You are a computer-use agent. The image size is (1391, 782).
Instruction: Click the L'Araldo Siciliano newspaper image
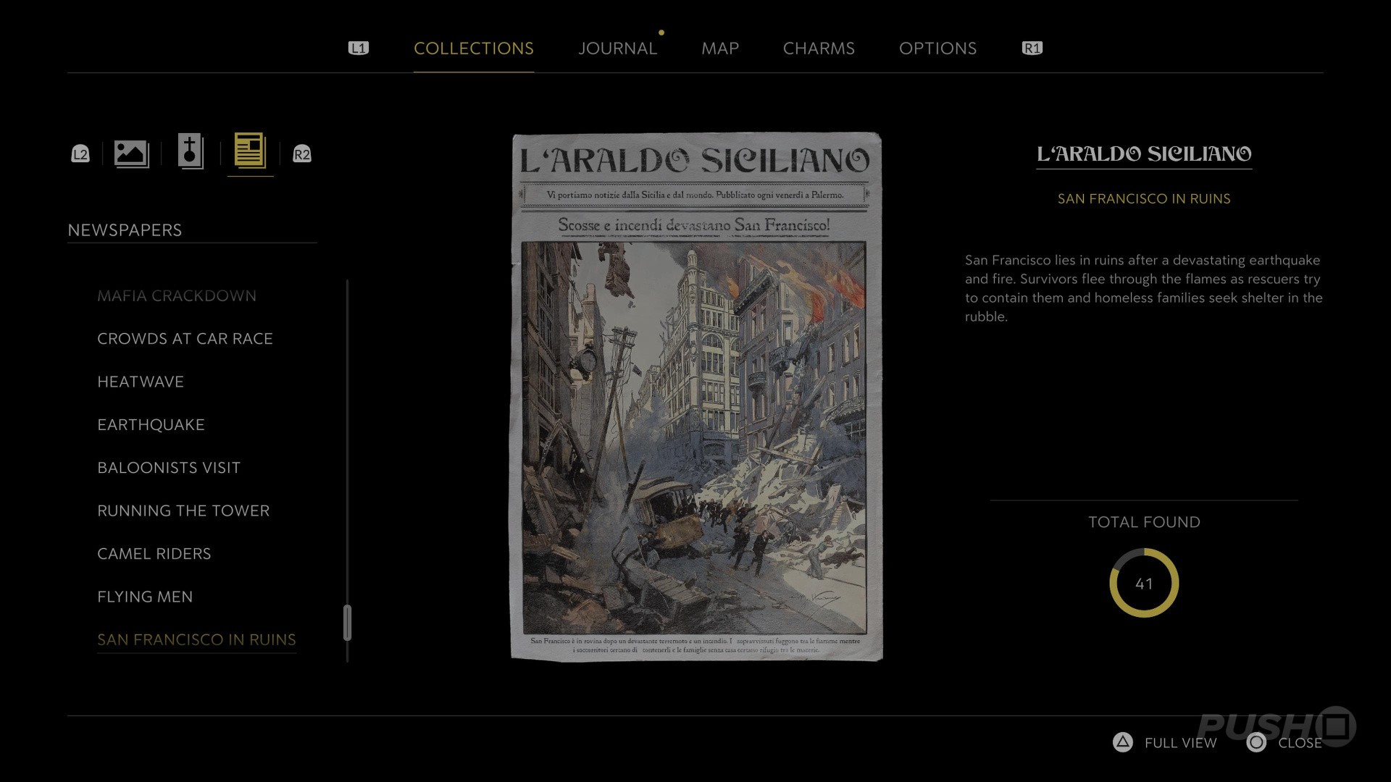(696, 396)
